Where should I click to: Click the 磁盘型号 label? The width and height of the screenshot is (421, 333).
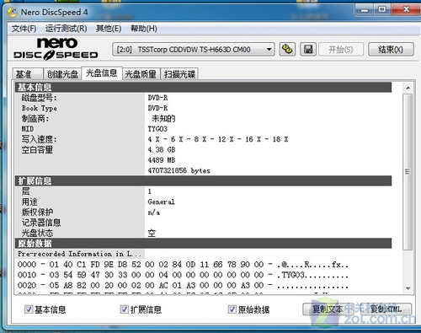[39, 98]
